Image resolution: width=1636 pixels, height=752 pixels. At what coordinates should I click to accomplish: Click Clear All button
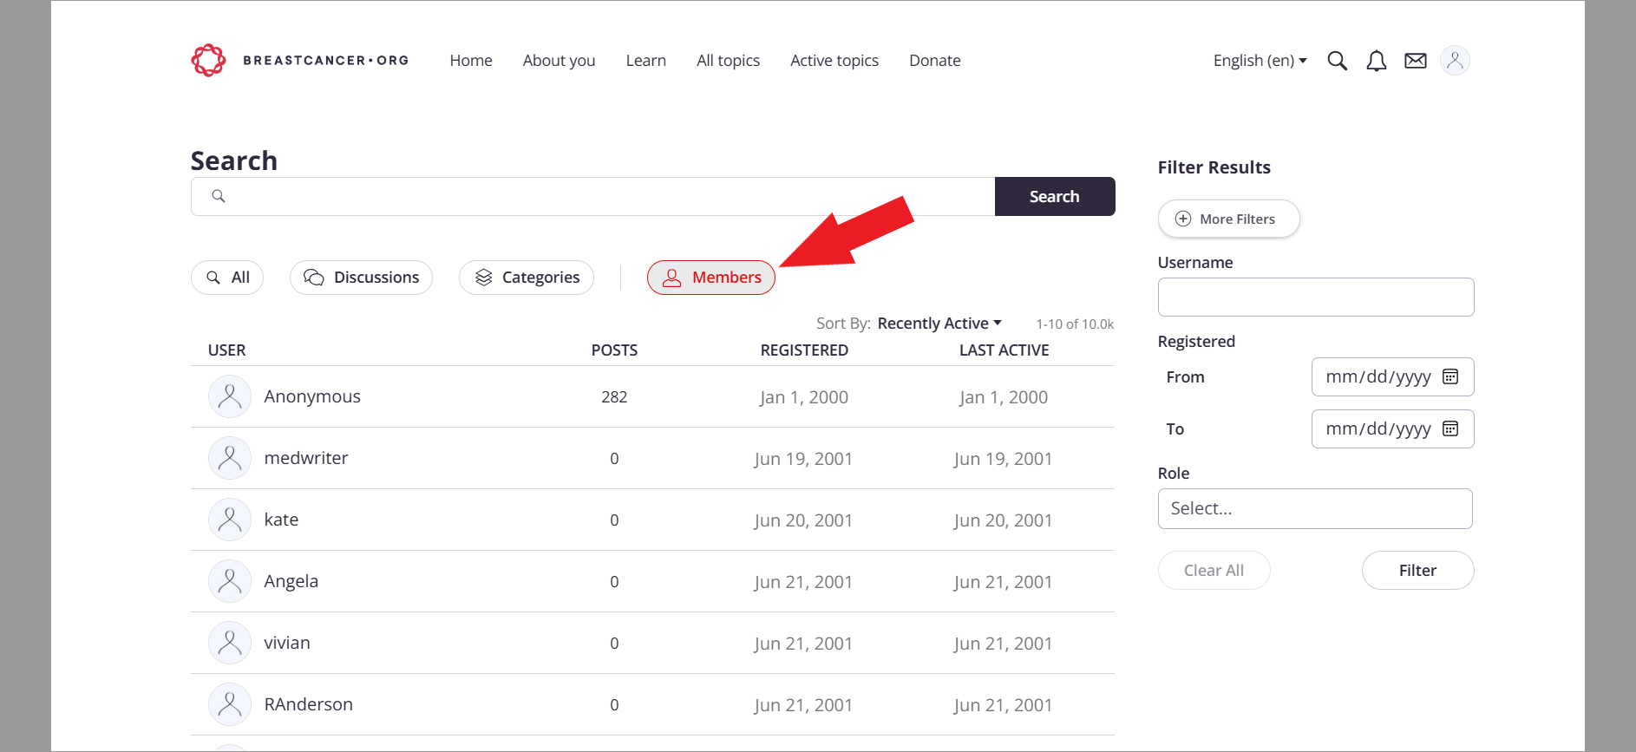(1214, 571)
